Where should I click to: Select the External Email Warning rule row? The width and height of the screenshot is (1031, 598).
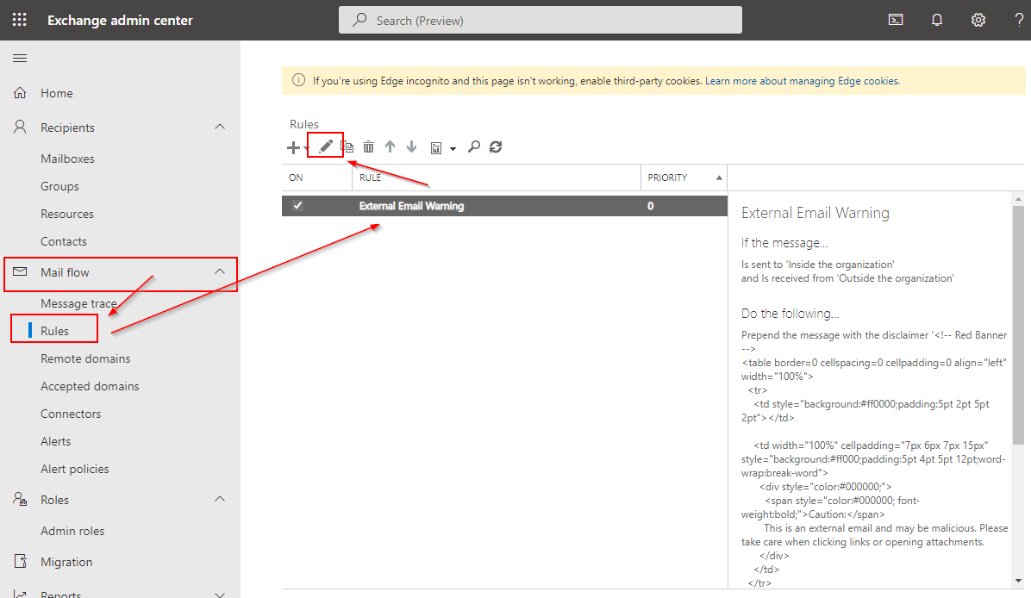[x=504, y=206]
